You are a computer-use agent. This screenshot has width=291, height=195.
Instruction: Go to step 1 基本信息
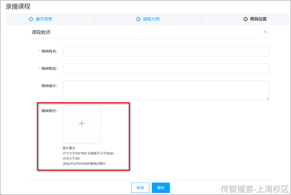pyautogui.click(x=41, y=19)
